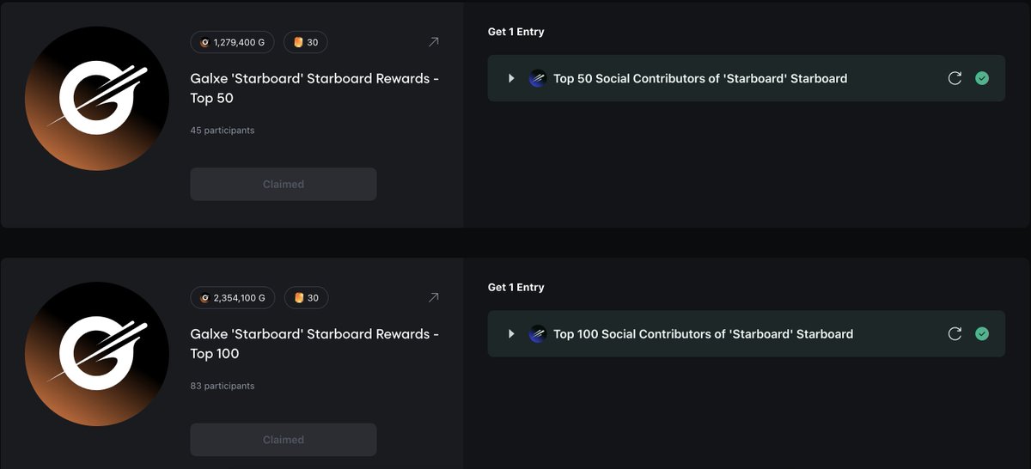Click green completed checkmark for Top 100 task
1031x469 pixels.
click(982, 334)
